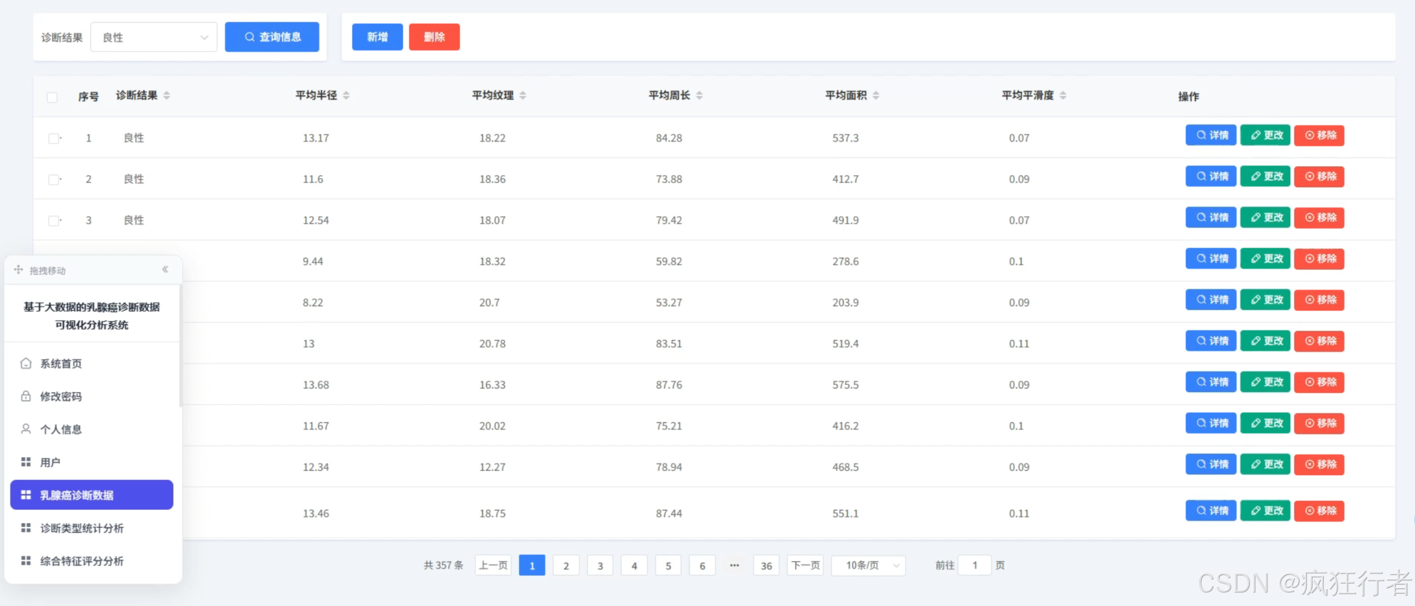Image resolution: width=1415 pixels, height=606 pixels.
Task: Select page 1 in pagination
Action: tap(532, 565)
